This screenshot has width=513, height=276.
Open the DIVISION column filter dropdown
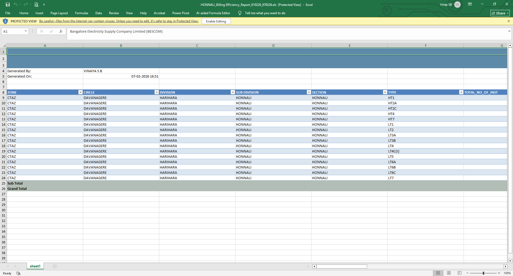pos(233,92)
